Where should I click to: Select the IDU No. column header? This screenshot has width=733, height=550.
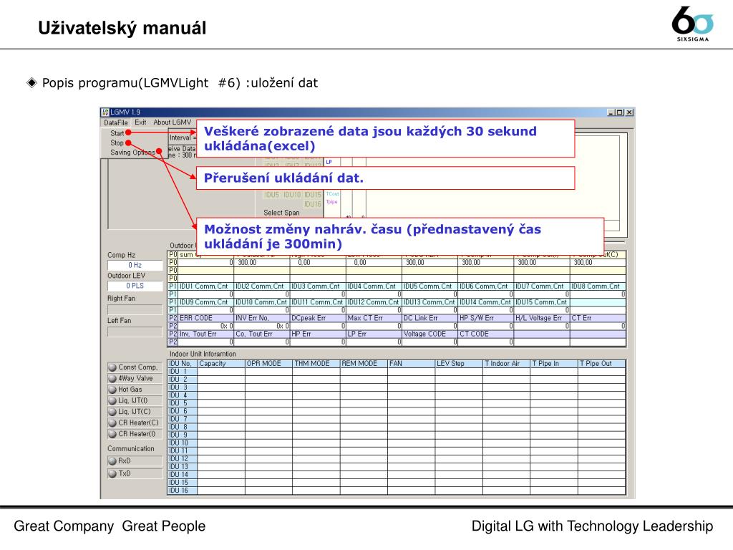pos(183,363)
